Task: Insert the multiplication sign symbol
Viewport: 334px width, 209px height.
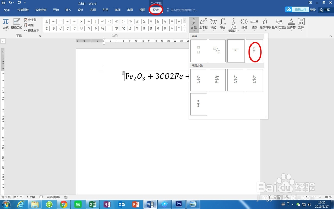Action: [x=81, y=21]
